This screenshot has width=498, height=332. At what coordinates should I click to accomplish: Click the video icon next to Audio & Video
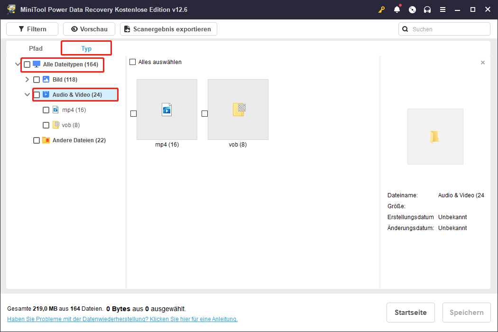[x=46, y=94]
